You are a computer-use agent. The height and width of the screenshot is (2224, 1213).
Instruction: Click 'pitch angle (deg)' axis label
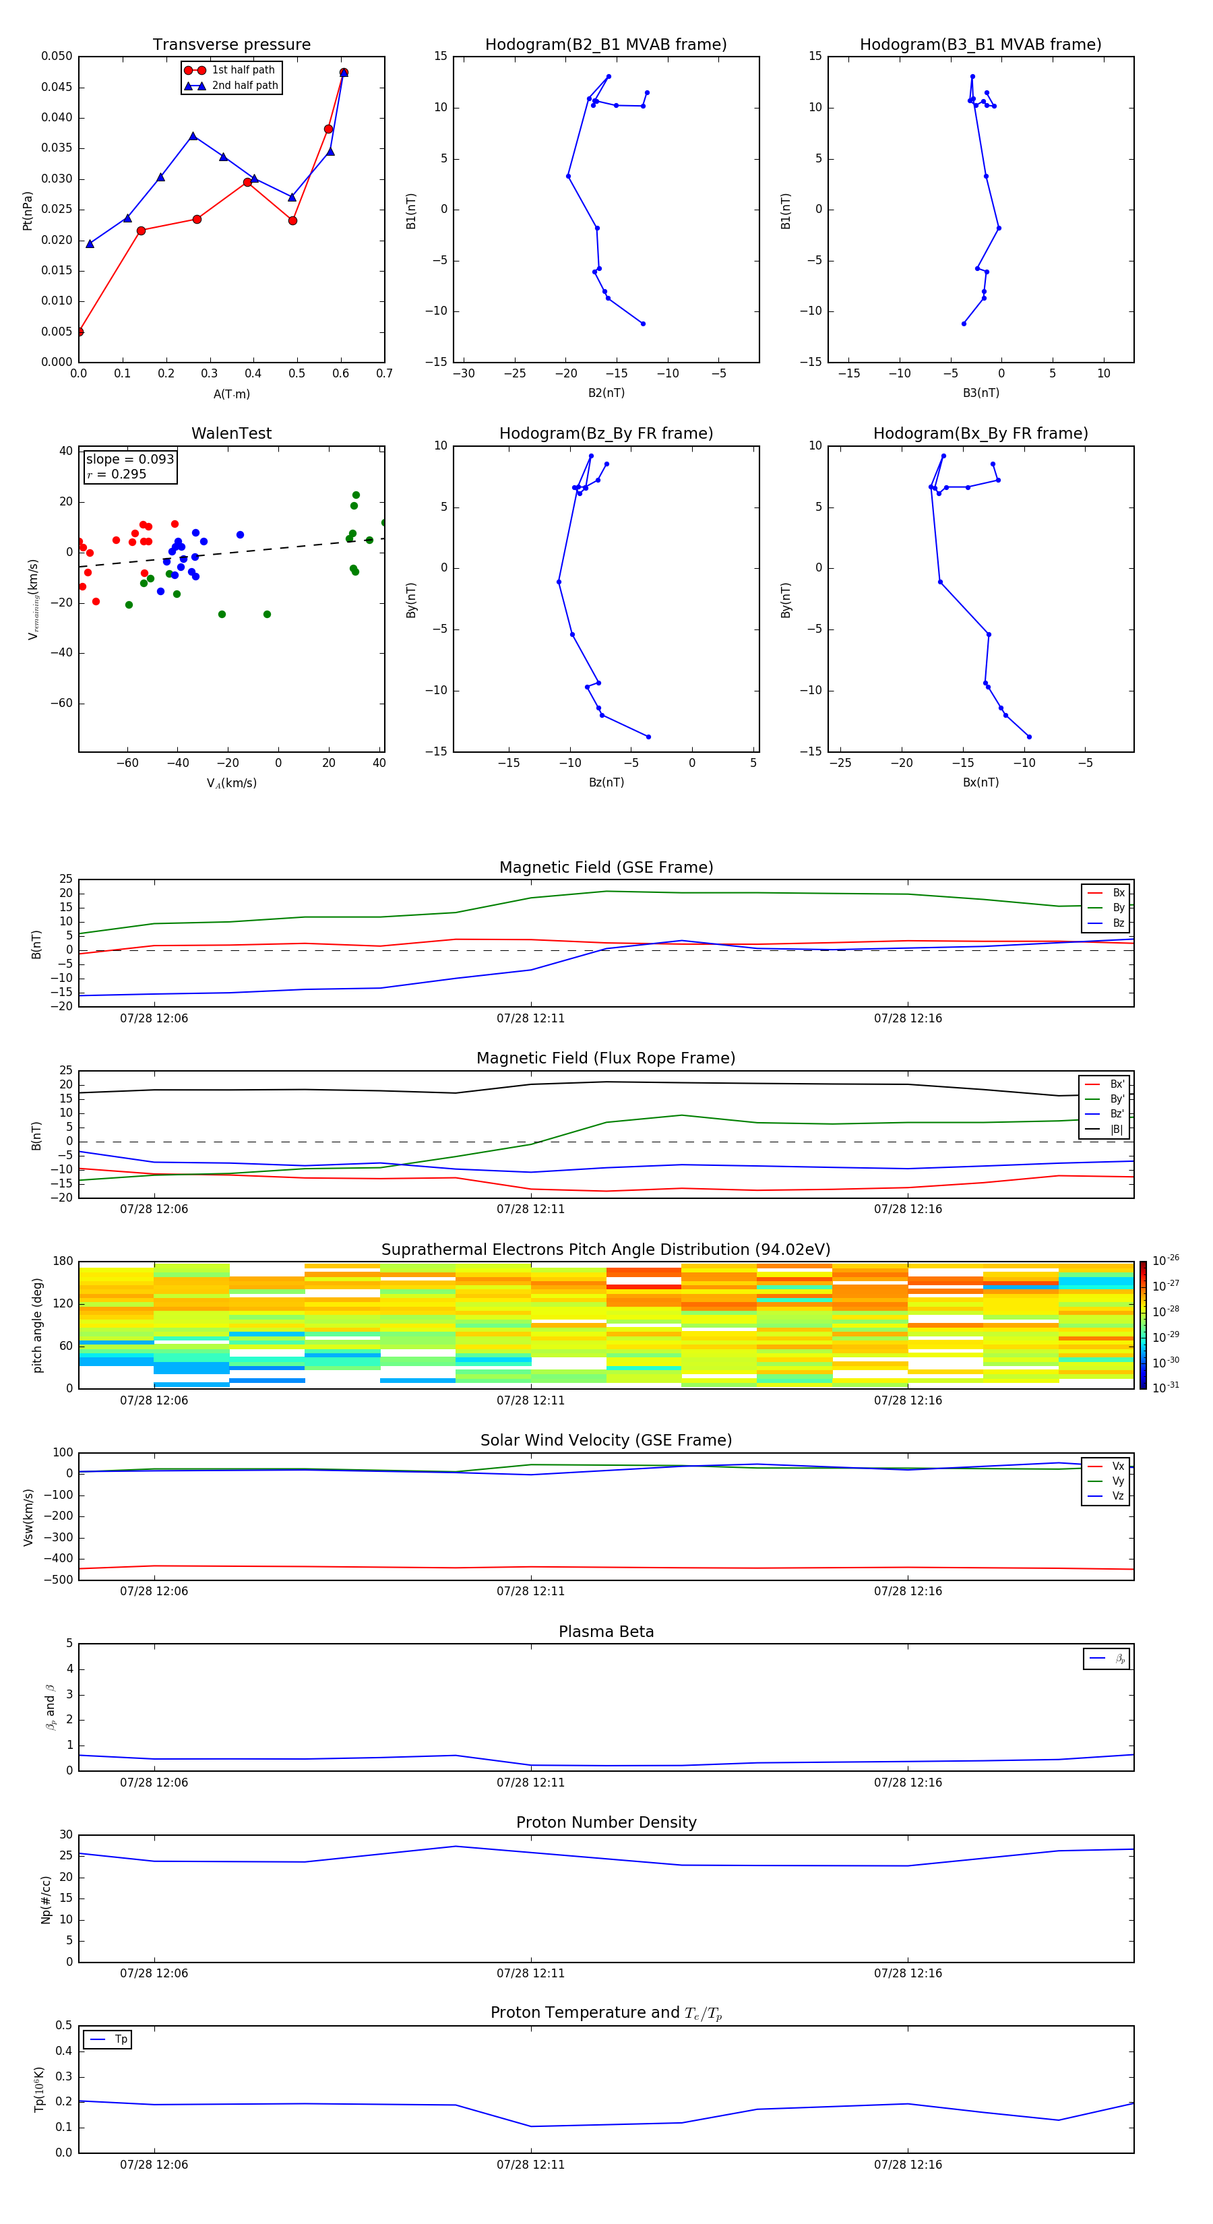tap(37, 1325)
